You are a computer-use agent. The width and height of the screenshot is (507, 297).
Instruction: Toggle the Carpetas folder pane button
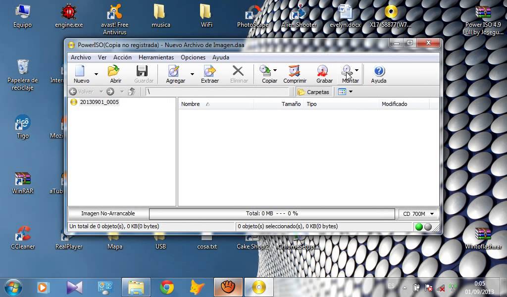(x=313, y=92)
